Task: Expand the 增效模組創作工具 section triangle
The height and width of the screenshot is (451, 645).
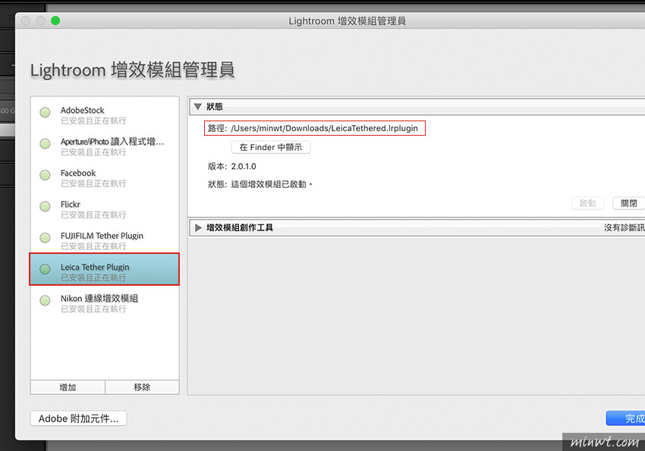Action: [198, 227]
